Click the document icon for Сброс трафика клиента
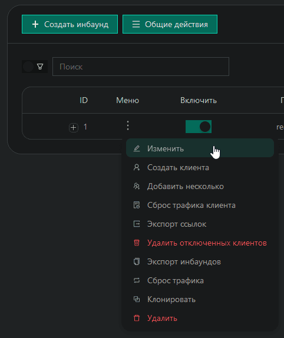284x338 pixels. [x=137, y=205]
